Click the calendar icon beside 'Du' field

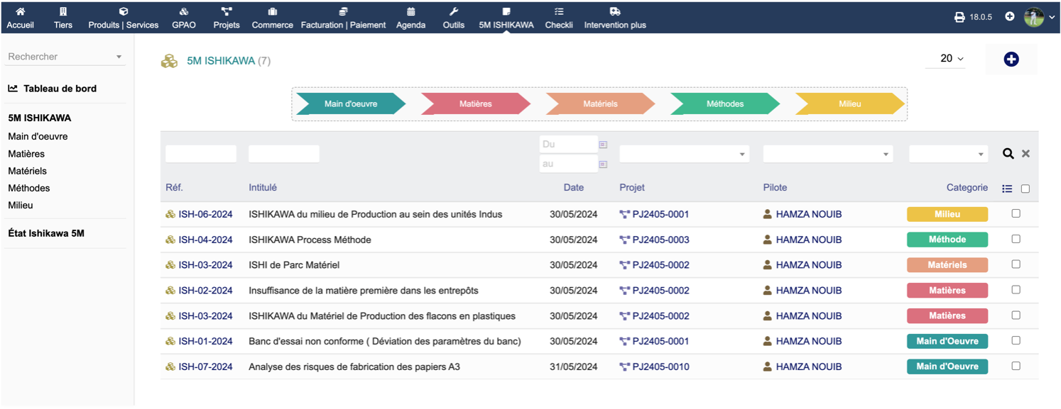603,145
